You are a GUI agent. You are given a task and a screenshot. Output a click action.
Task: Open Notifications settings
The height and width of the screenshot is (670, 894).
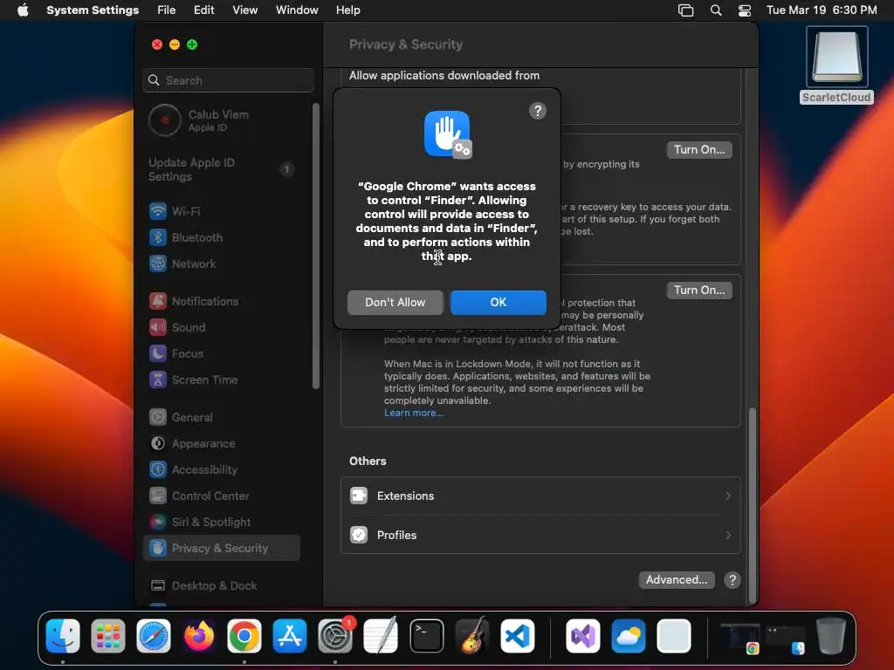click(222, 301)
